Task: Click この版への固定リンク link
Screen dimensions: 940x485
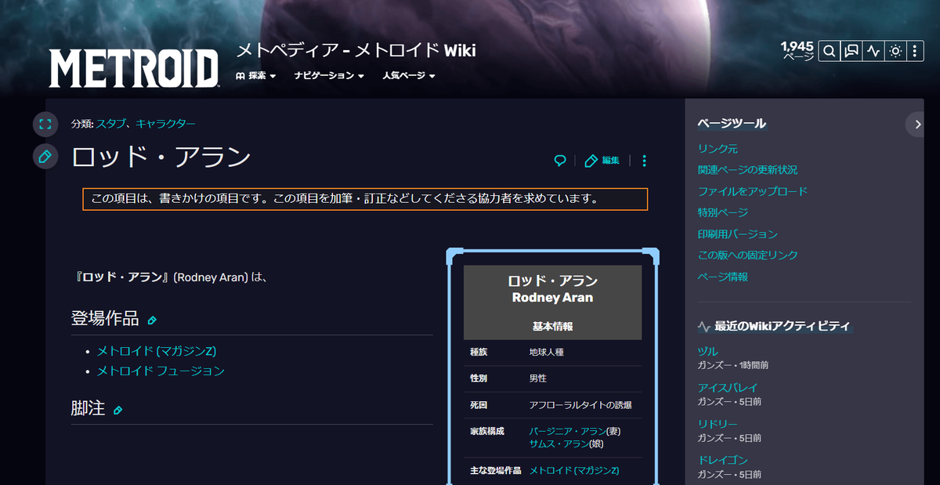Action: click(x=747, y=255)
